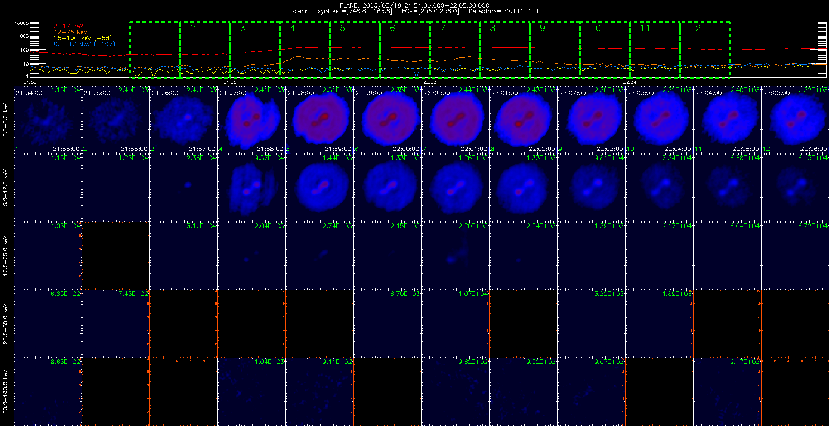Click the 12.0-25.0 keV row label

coord(5,255)
